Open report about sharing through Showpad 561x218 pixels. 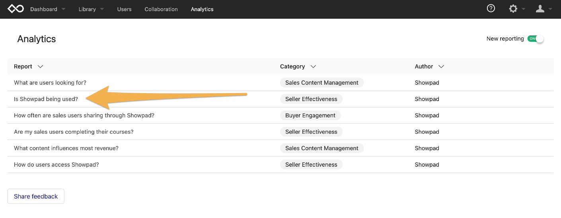pos(84,115)
